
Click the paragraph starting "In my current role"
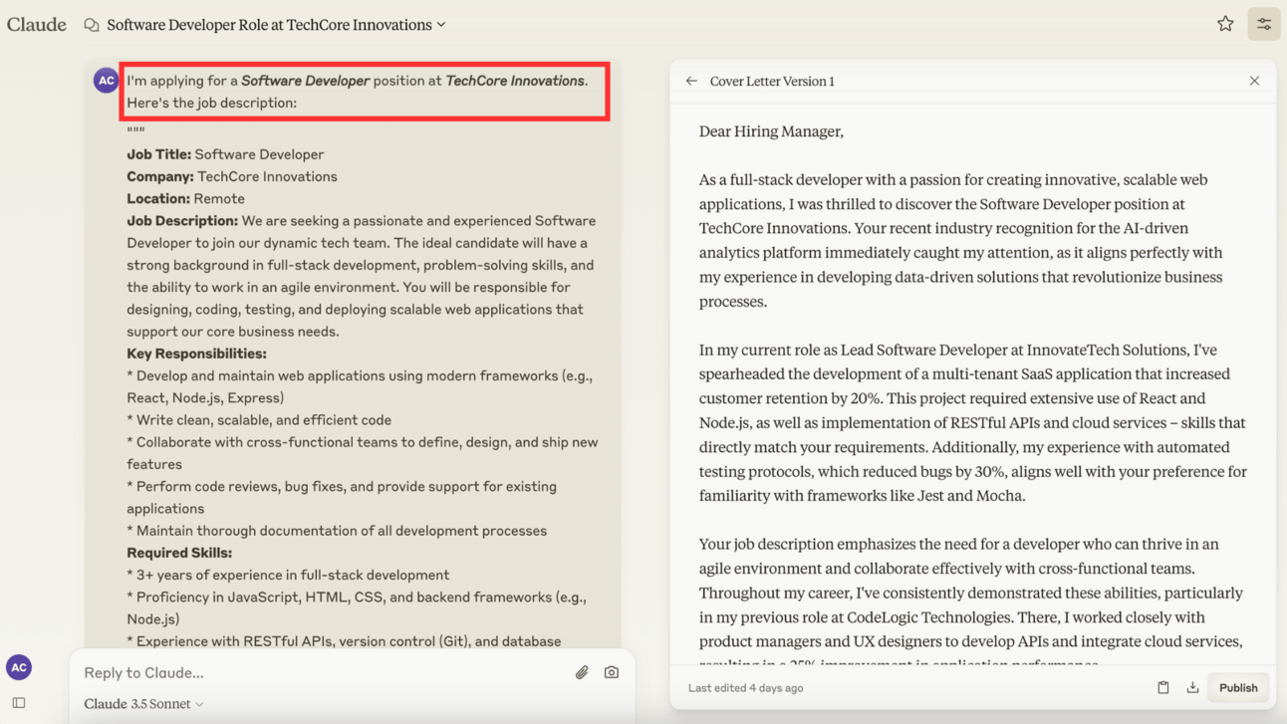(x=973, y=422)
